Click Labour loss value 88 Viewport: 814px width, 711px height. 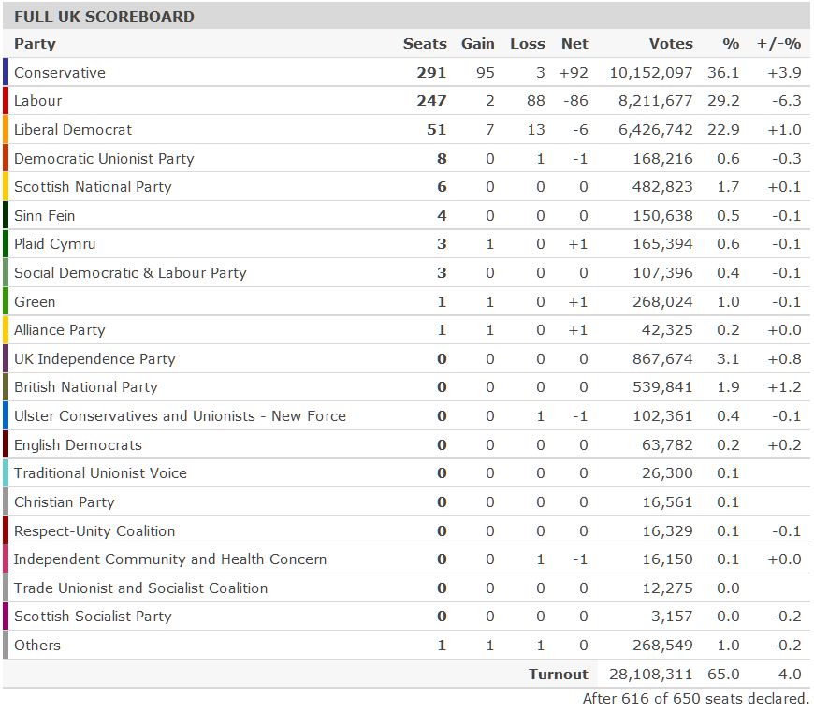tap(536, 101)
